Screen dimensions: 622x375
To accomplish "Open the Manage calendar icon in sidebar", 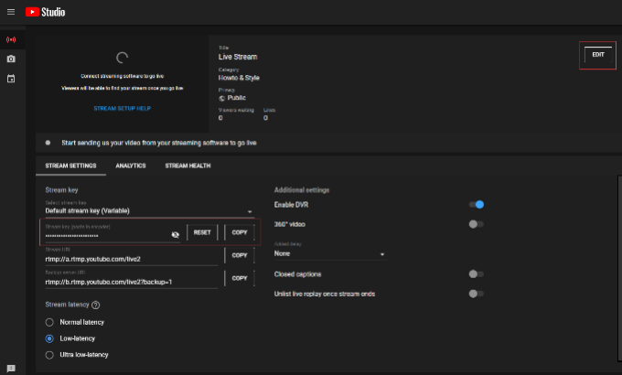I will coord(11,79).
